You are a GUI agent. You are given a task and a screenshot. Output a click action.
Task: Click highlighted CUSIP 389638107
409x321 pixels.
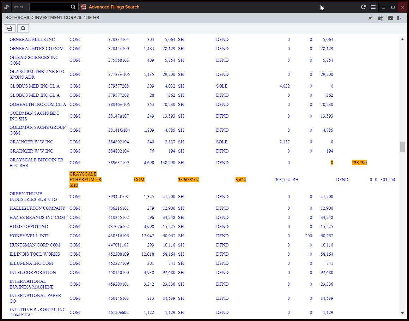pos(188,180)
